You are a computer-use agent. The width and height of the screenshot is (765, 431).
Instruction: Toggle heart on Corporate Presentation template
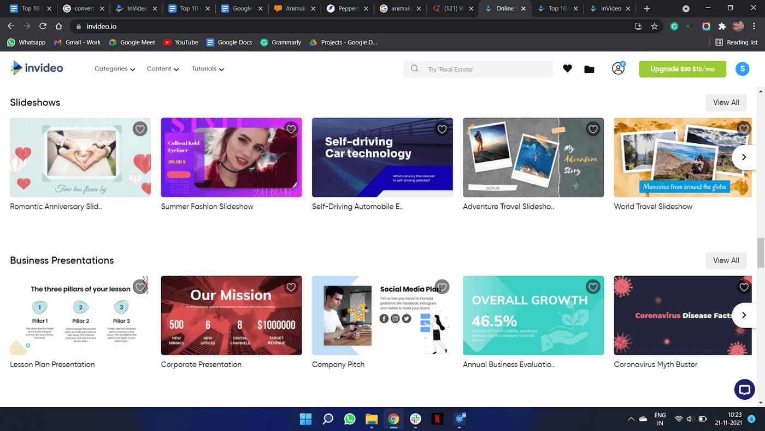pos(291,287)
